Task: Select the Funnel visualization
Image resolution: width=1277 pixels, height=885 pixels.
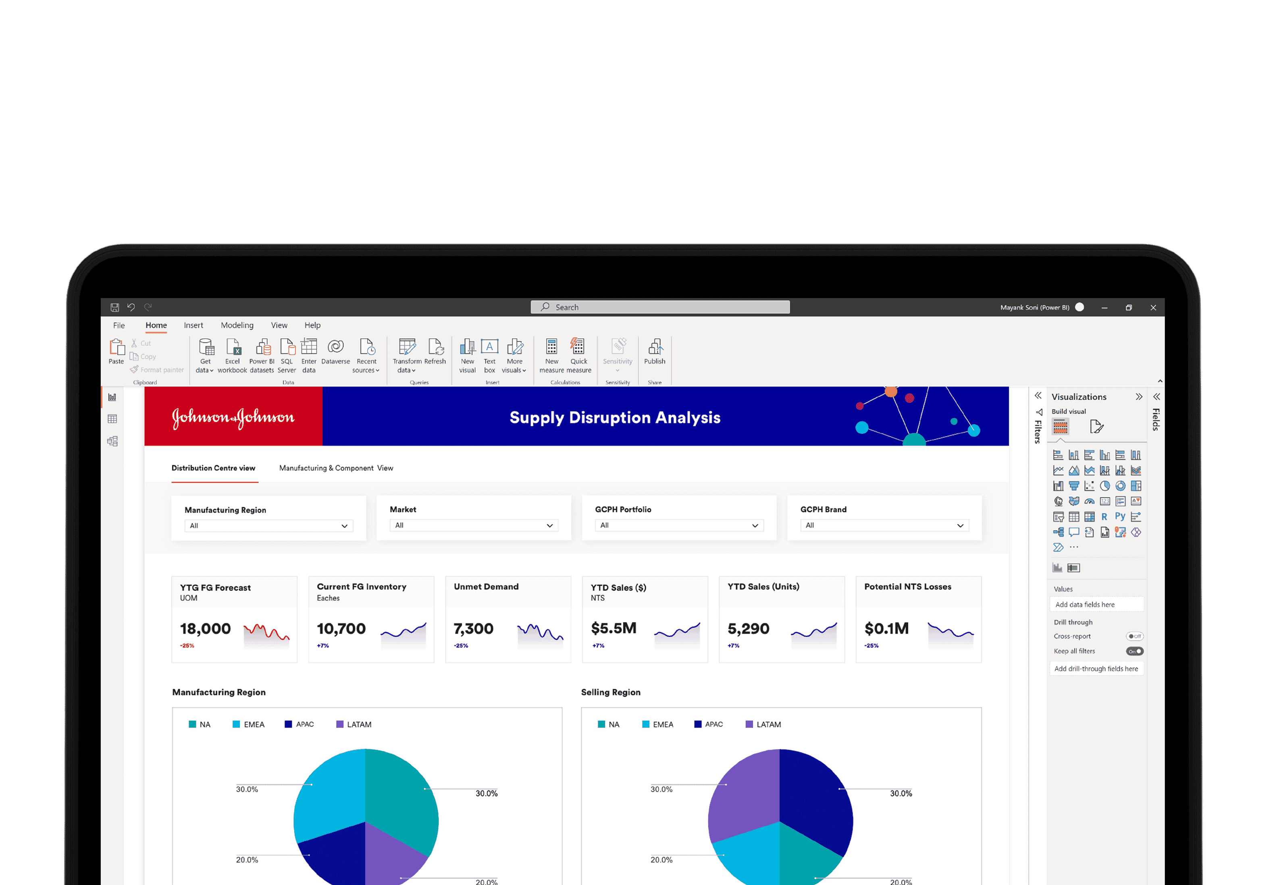Action: click(1074, 486)
